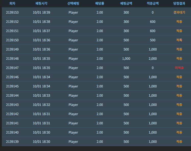Click the 선택베팅 column header
Image resolution: width=191 pixels, height=151 pixels.
click(73, 3)
